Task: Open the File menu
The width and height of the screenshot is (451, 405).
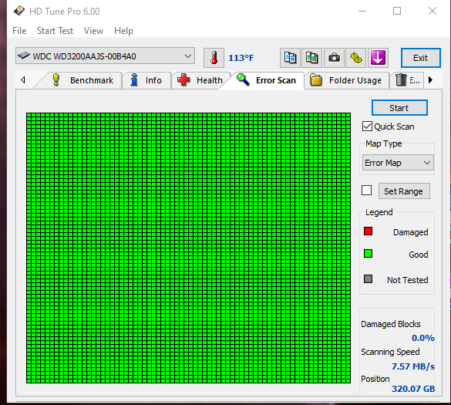Action: tap(19, 31)
